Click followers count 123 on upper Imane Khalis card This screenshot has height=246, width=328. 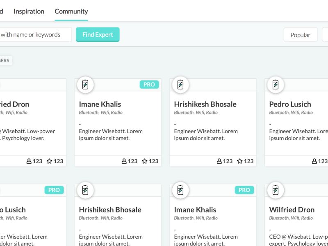[x=132, y=161]
